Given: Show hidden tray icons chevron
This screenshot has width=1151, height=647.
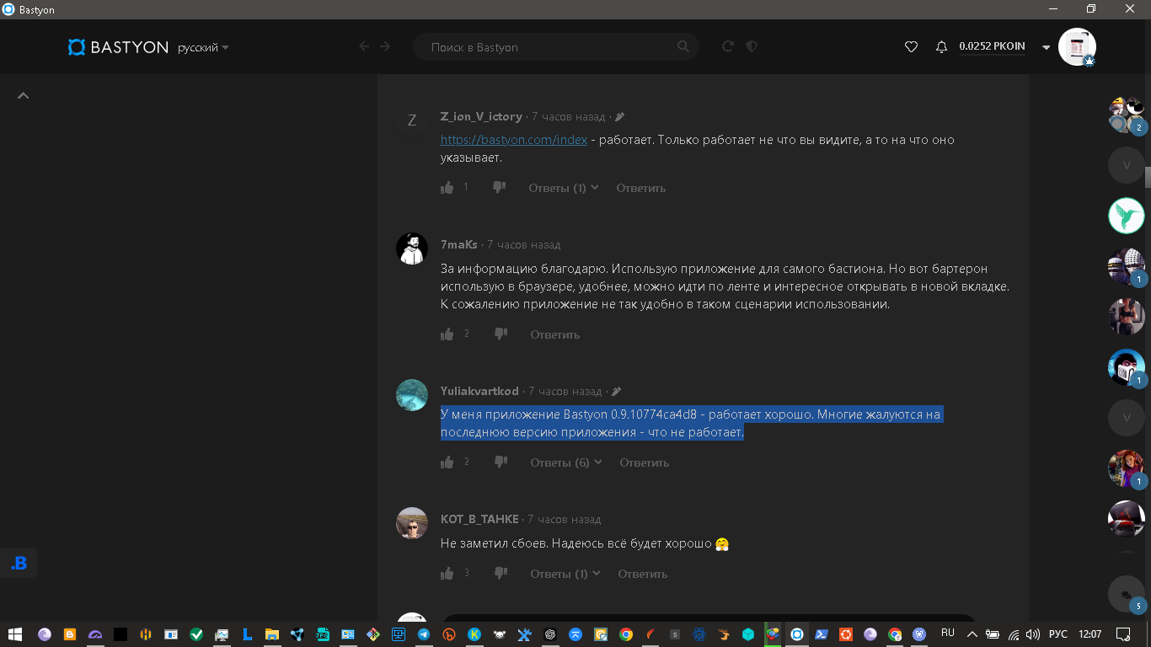Looking at the screenshot, I should (x=972, y=634).
